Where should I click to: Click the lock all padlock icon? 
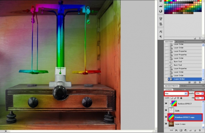point(181,98)
